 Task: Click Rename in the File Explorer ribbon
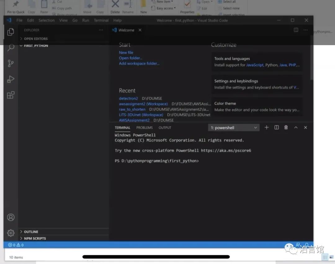(x=128, y=7)
